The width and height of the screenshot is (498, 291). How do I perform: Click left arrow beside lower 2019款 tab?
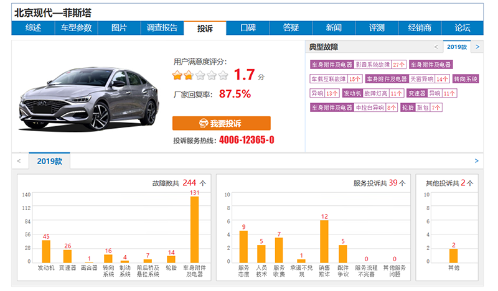[19, 161]
